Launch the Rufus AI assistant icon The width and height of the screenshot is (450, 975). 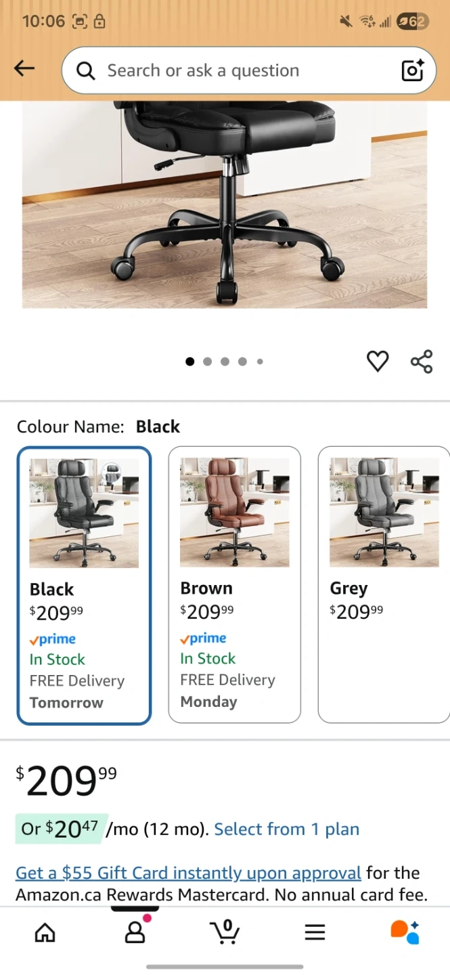(x=405, y=932)
